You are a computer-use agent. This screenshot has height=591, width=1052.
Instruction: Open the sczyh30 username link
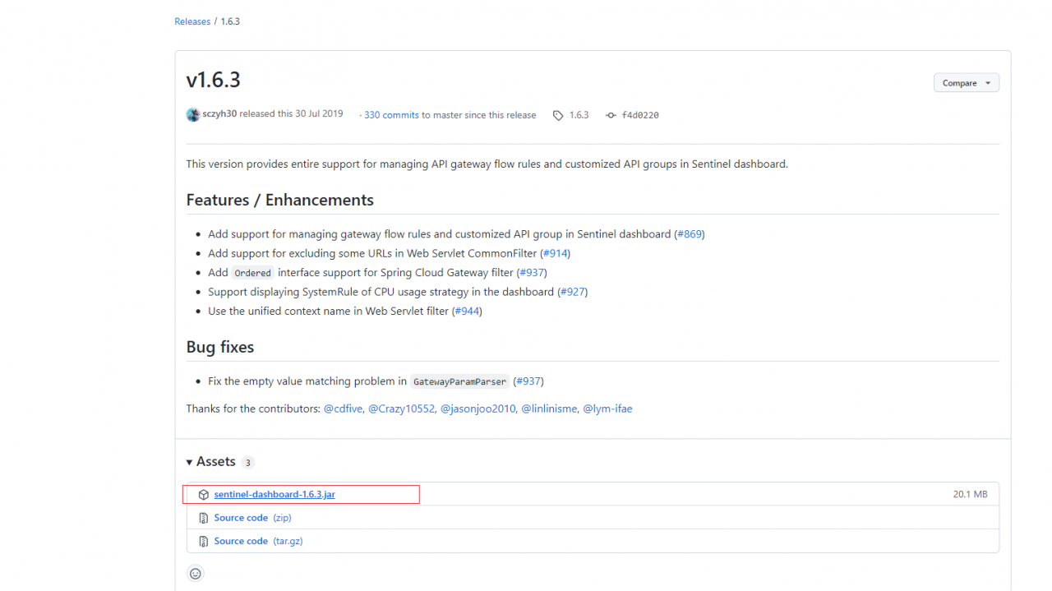(219, 114)
